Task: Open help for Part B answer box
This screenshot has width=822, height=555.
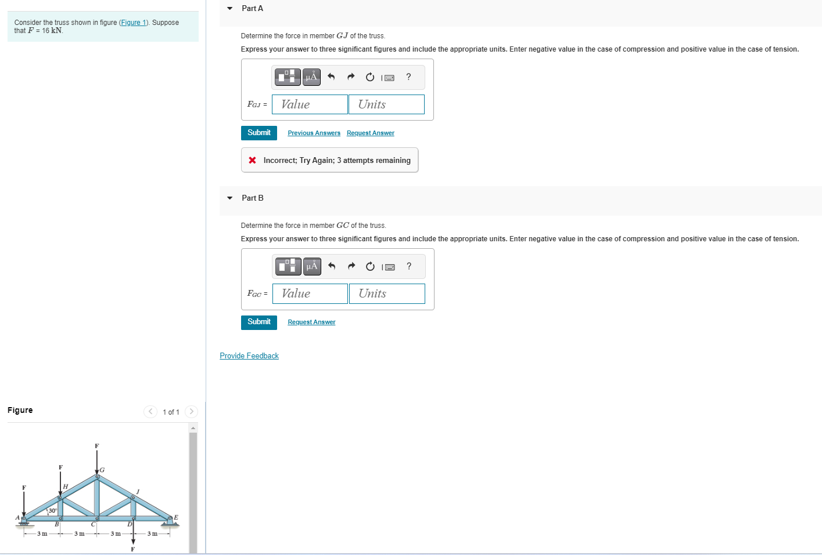Action: [409, 266]
